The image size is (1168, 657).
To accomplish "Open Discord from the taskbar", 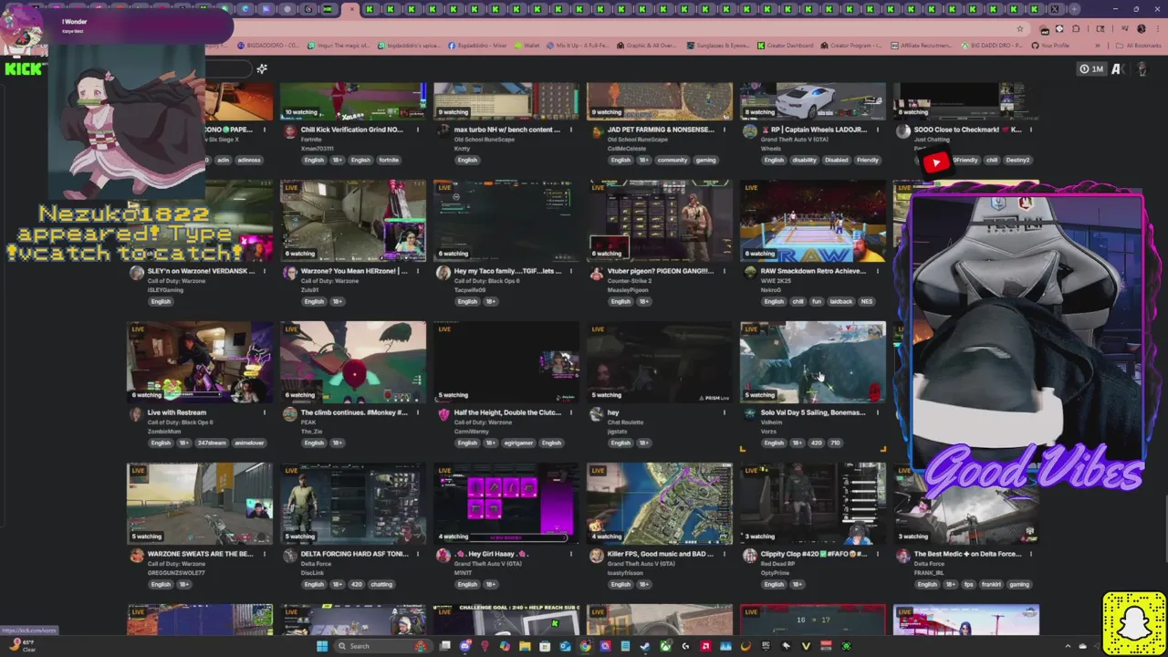I will 464,646.
